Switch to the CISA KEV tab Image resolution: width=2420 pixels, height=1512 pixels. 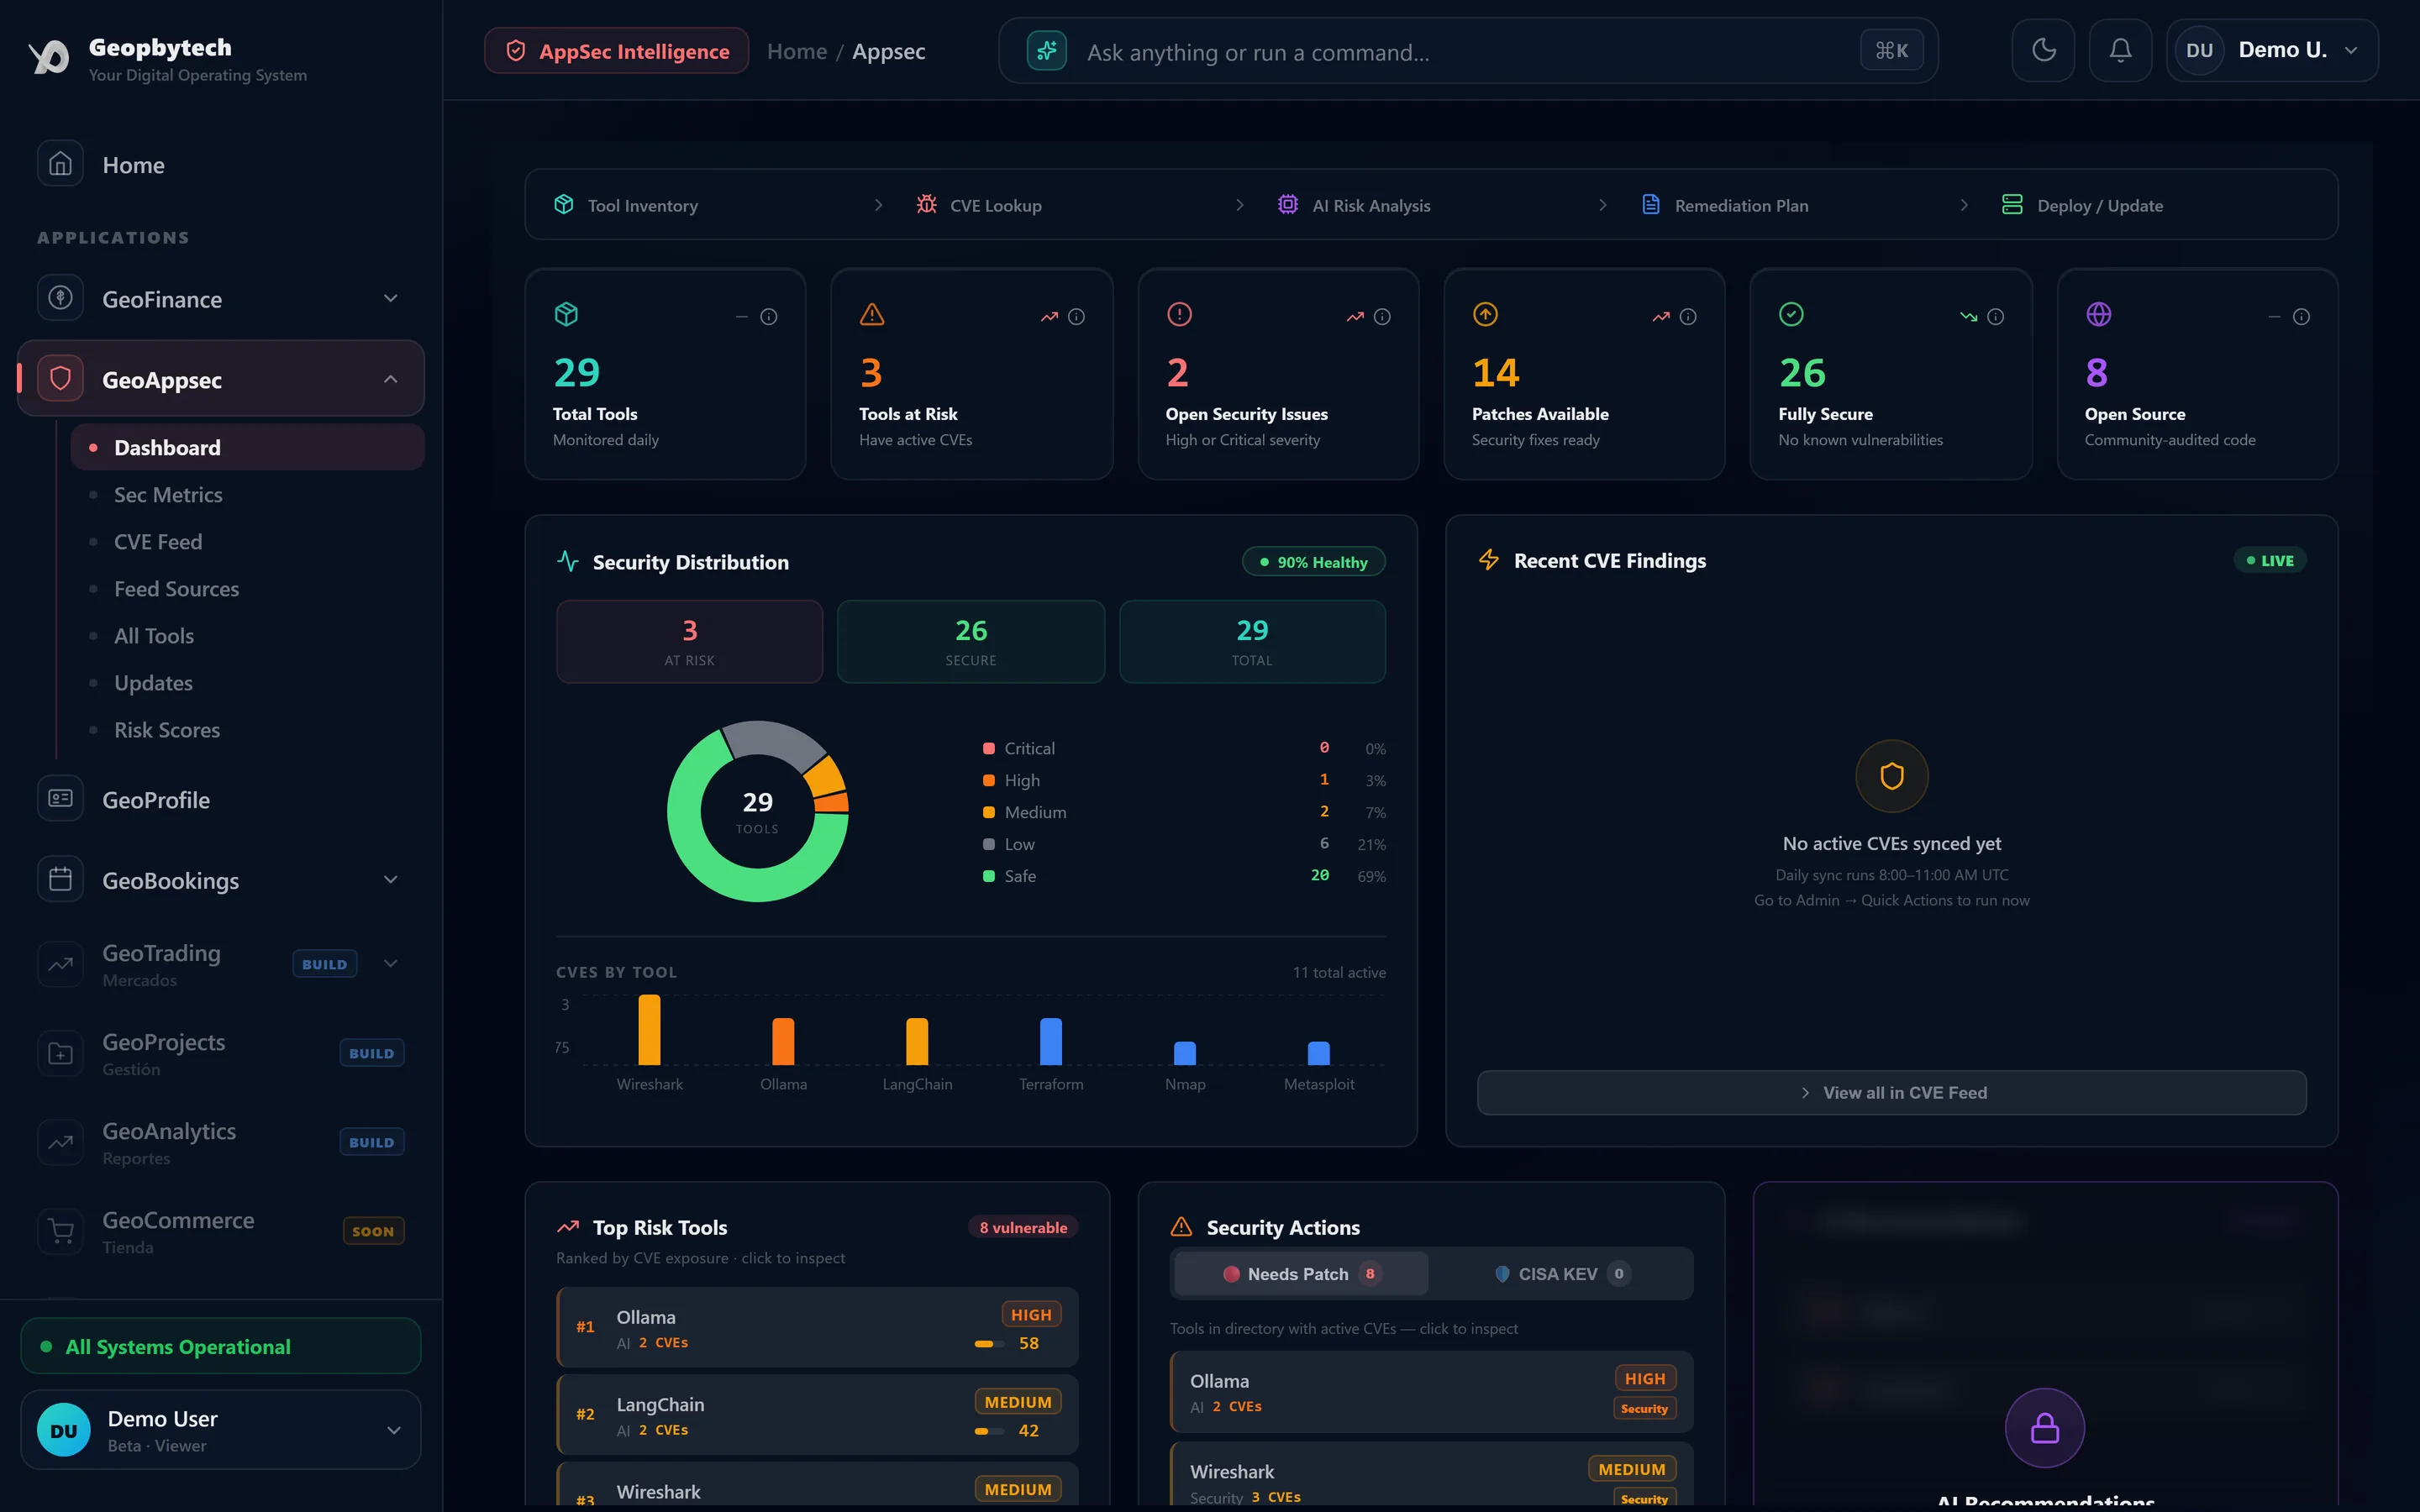[1561, 1274]
